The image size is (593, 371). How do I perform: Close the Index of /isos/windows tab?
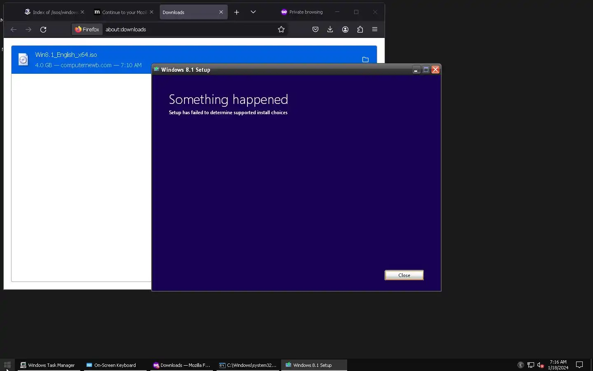point(82,12)
